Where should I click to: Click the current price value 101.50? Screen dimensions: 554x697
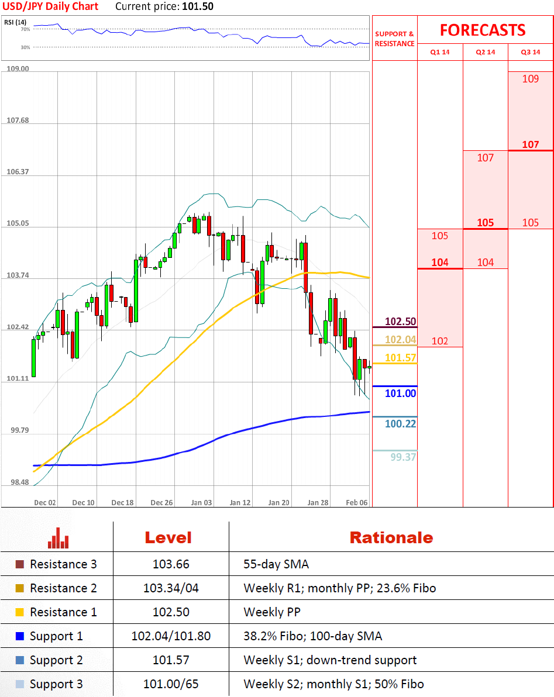198,6
